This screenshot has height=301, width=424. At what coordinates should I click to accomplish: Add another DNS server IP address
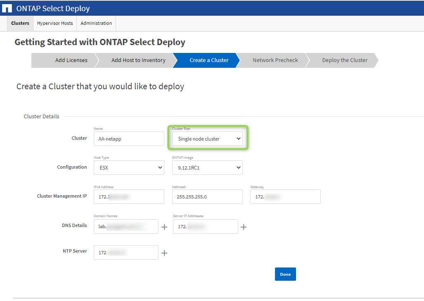[244, 227]
